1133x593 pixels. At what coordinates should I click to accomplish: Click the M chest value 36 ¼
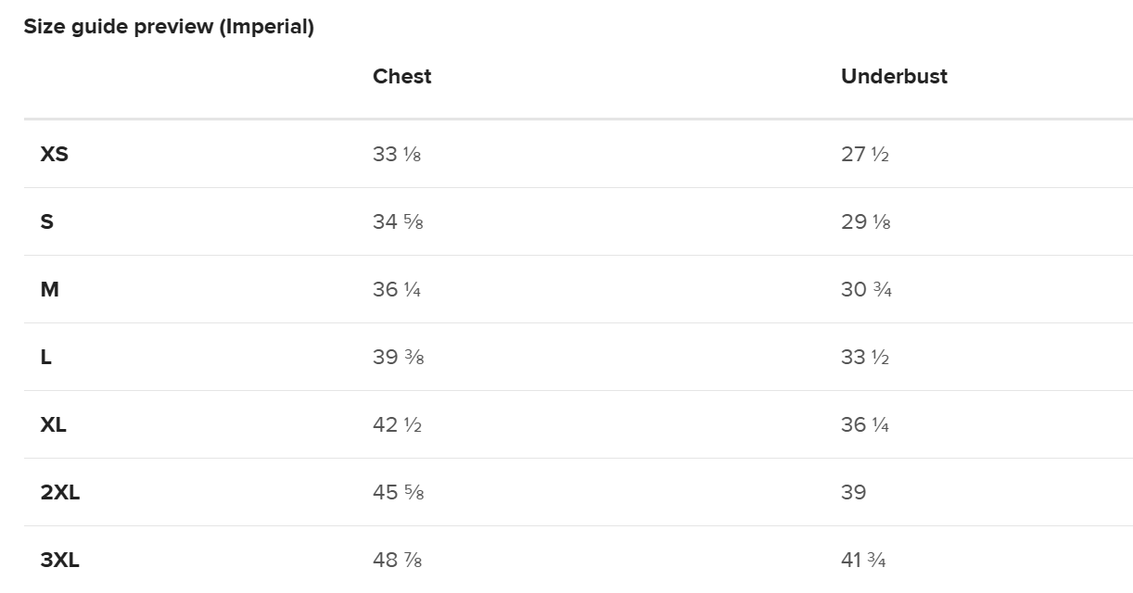pos(397,289)
